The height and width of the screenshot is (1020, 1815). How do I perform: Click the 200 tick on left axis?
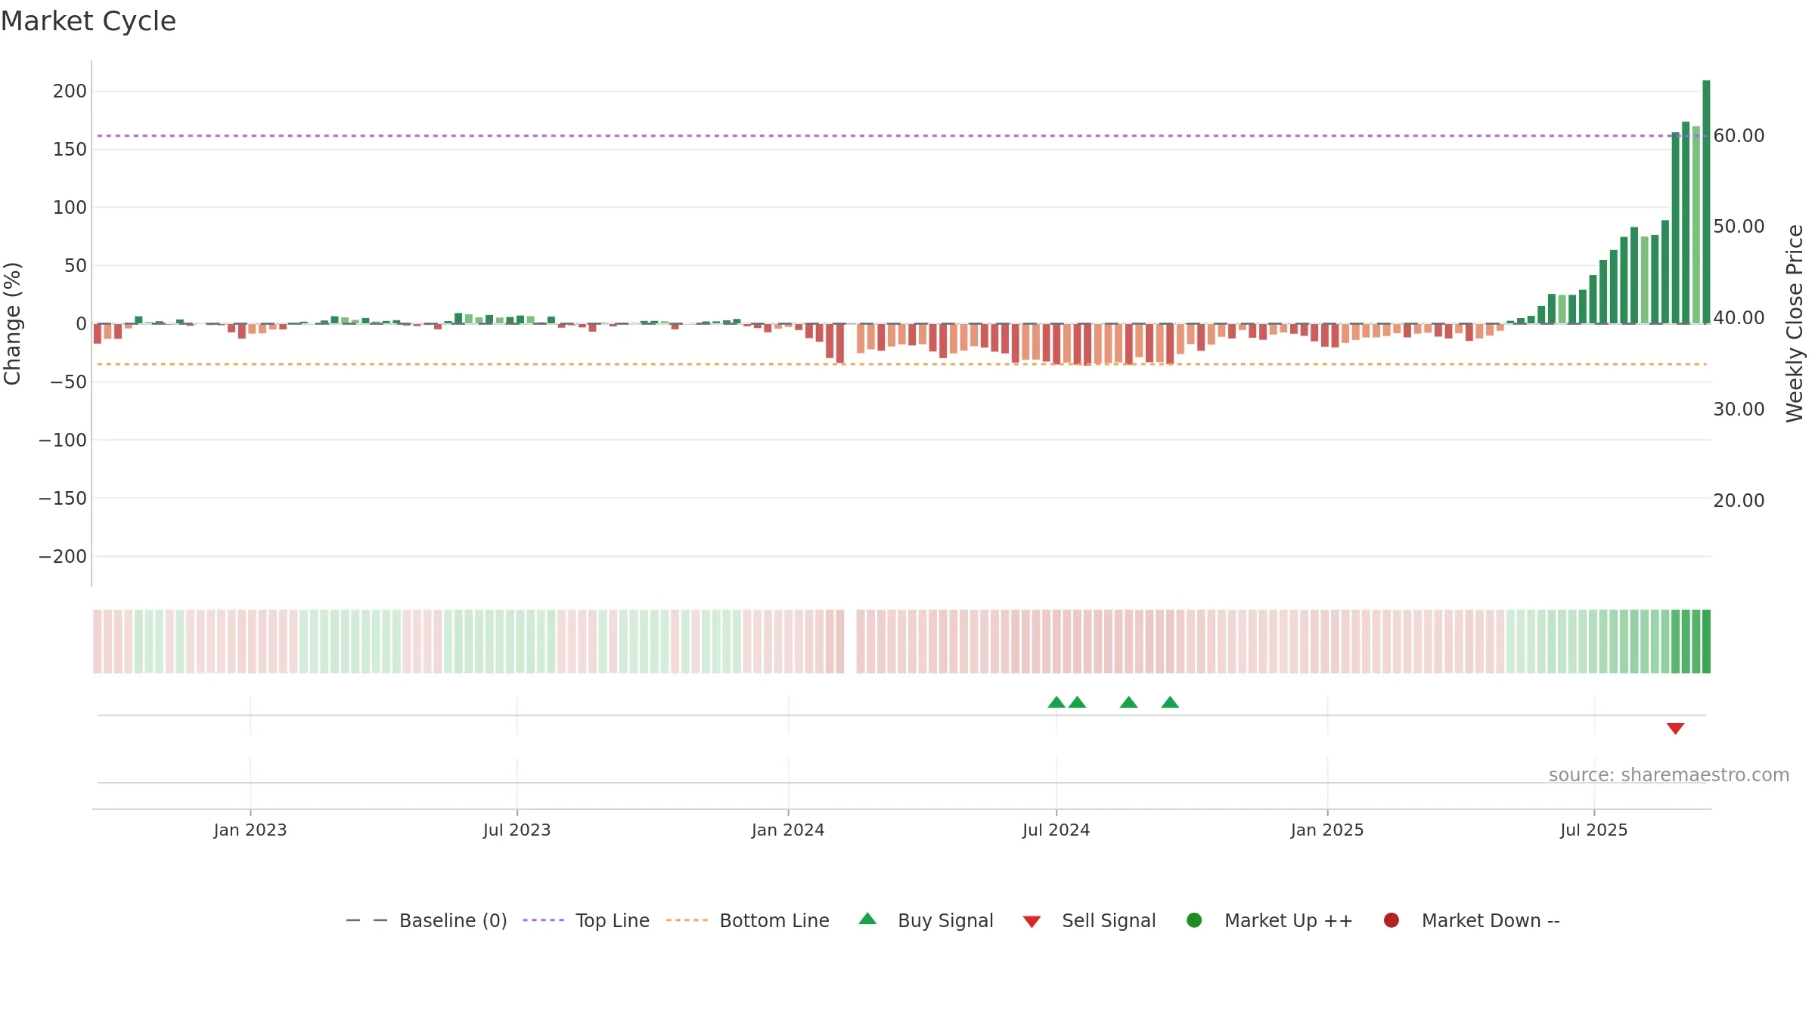coord(70,91)
